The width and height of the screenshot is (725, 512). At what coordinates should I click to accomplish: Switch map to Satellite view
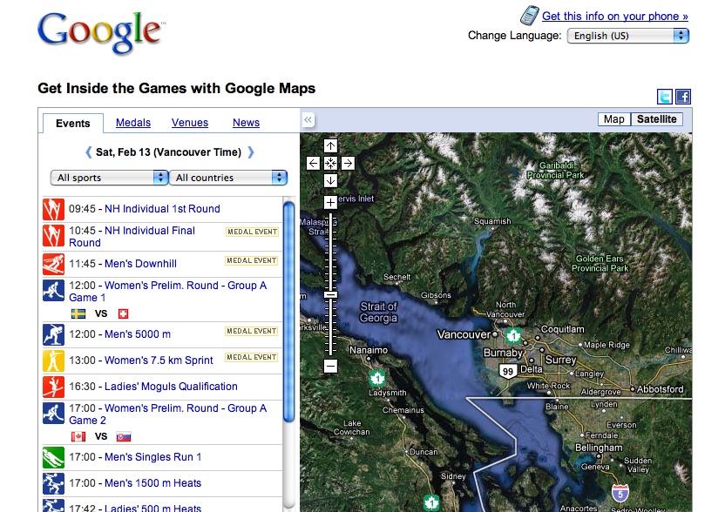tap(656, 119)
